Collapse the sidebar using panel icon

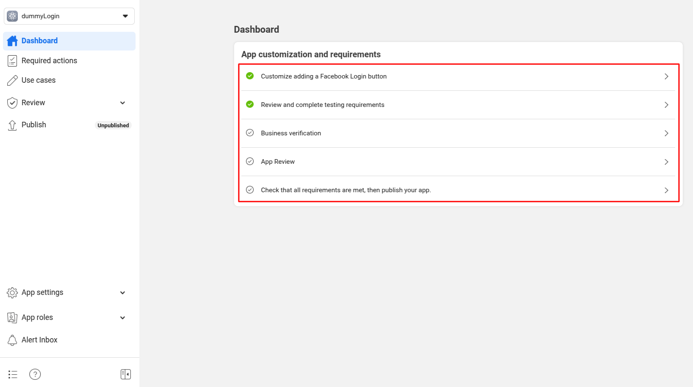(126, 374)
